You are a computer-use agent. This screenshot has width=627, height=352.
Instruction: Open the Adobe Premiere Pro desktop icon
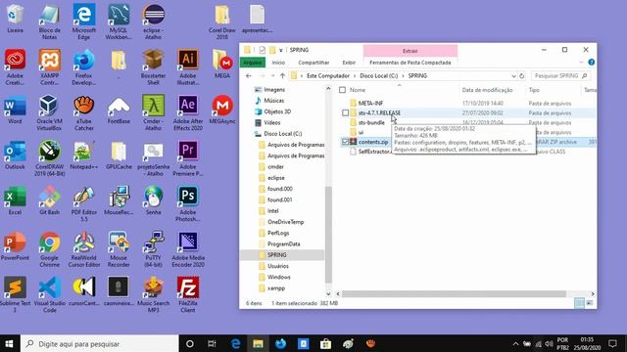[x=188, y=158]
